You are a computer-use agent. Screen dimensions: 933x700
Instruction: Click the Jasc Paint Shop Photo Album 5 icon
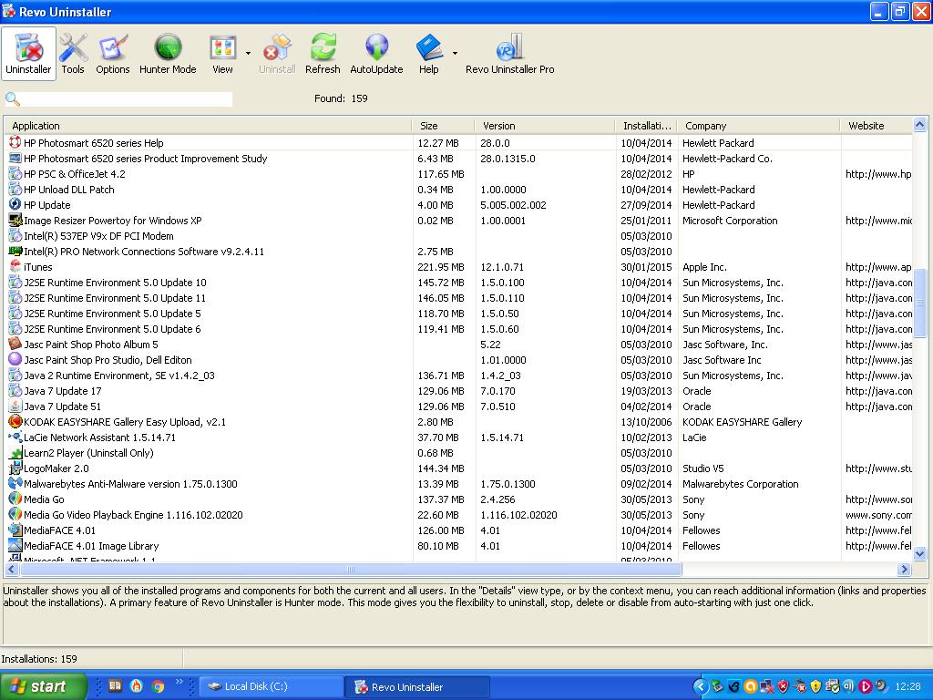[x=15, y=344]
